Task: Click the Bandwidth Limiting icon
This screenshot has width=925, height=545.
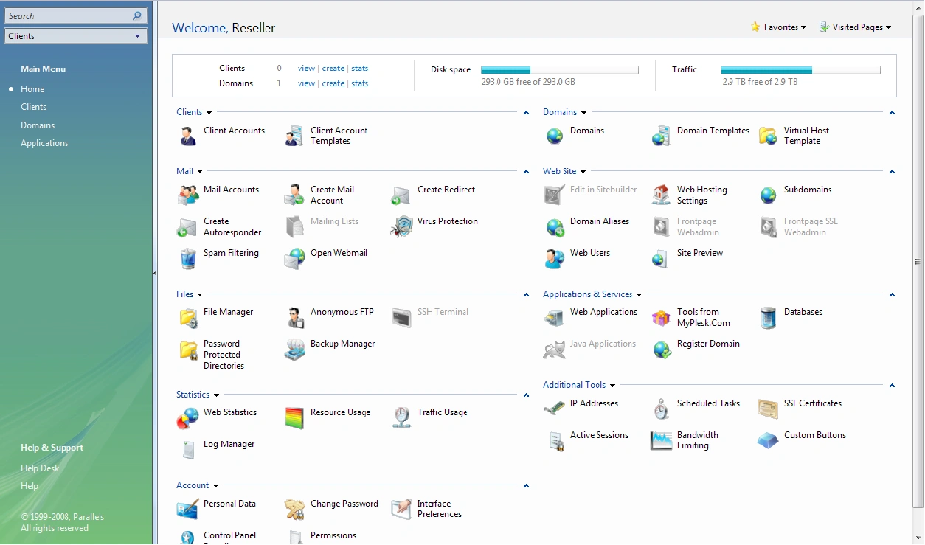Action: pyautogui.click(x=662, y=440)
